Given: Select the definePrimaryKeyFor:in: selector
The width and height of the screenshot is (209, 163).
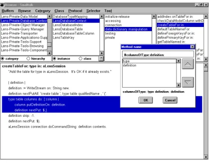Looking at the screenshot, I should (180, 38).
